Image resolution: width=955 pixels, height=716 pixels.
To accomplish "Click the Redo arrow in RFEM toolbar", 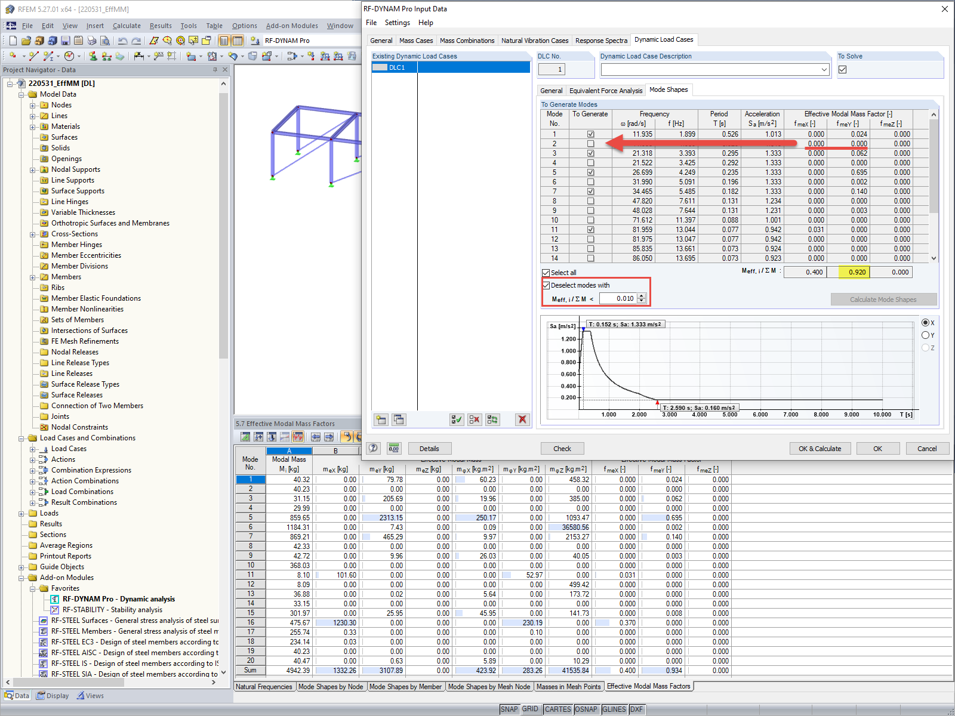I will 137,41.
